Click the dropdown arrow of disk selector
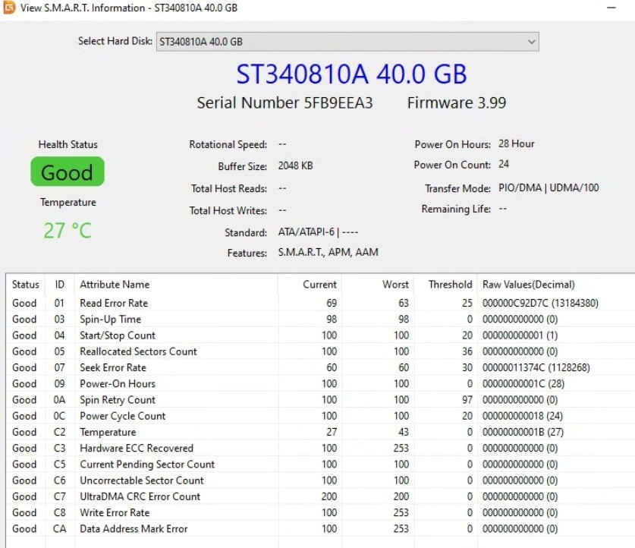Screen dimensions: 635x548 tap(531, 42)
